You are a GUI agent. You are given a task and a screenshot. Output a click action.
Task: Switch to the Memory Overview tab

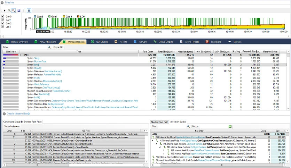point(17,42)
